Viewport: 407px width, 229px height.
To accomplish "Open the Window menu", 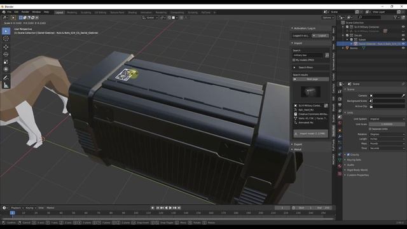I will (36, 12).
